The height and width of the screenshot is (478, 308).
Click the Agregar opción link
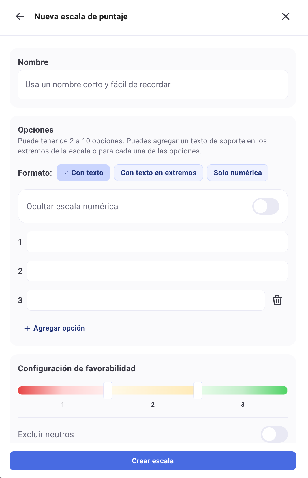click(x=59, y=328)
